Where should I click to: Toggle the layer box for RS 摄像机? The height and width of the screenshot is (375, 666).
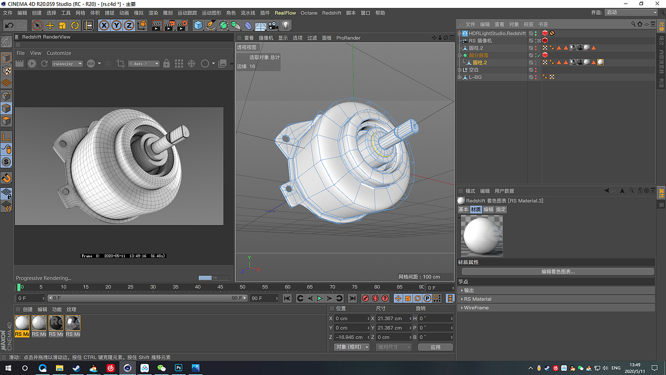click(531, 41)
